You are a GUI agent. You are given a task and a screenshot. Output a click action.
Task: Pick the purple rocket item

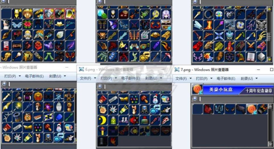[155, 46]
